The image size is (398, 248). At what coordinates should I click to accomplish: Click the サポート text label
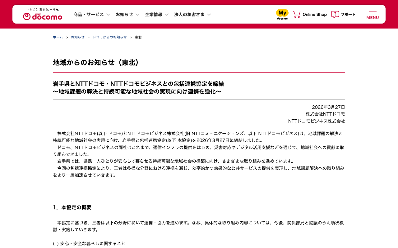[x=348, y=14]
